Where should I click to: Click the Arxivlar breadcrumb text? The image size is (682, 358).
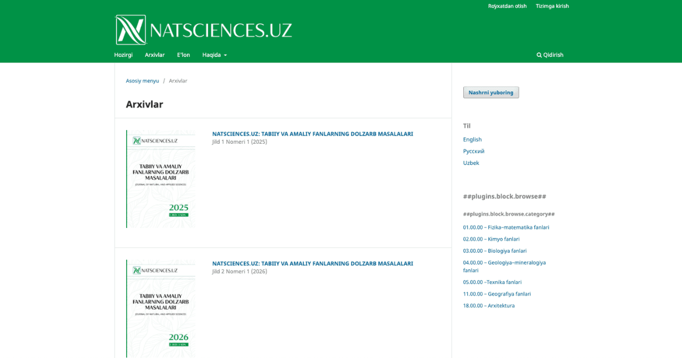point(178,81)
